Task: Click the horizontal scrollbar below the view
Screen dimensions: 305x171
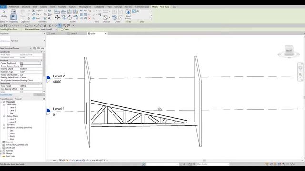Action: (204, 161)
